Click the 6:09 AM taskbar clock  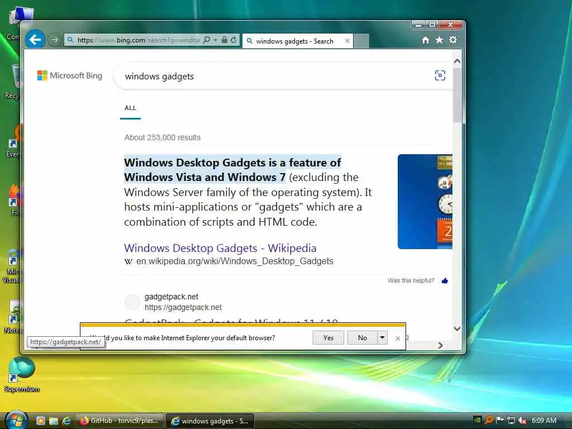coord(544,420)
